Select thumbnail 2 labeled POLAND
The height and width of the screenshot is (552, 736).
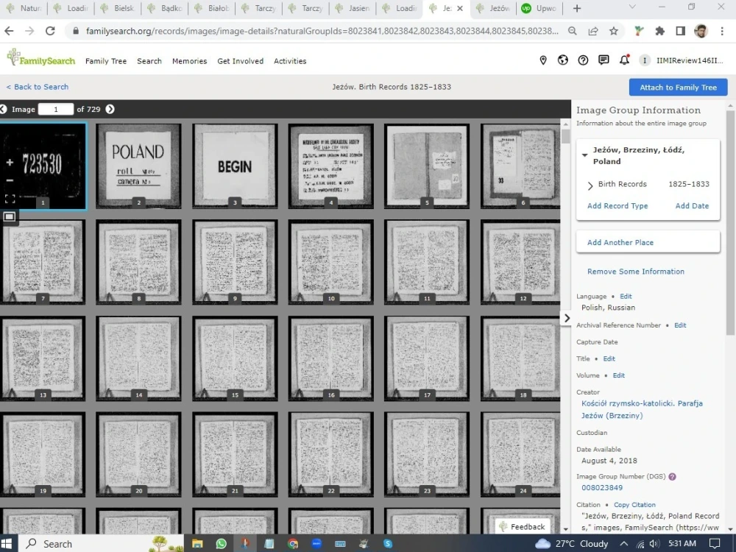click(x=138, y=166)
